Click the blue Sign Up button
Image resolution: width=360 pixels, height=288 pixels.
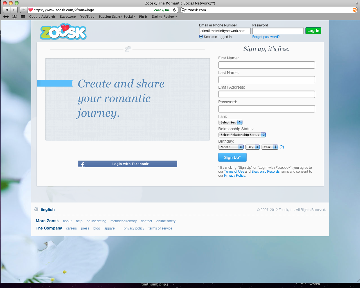coord(232,157)
